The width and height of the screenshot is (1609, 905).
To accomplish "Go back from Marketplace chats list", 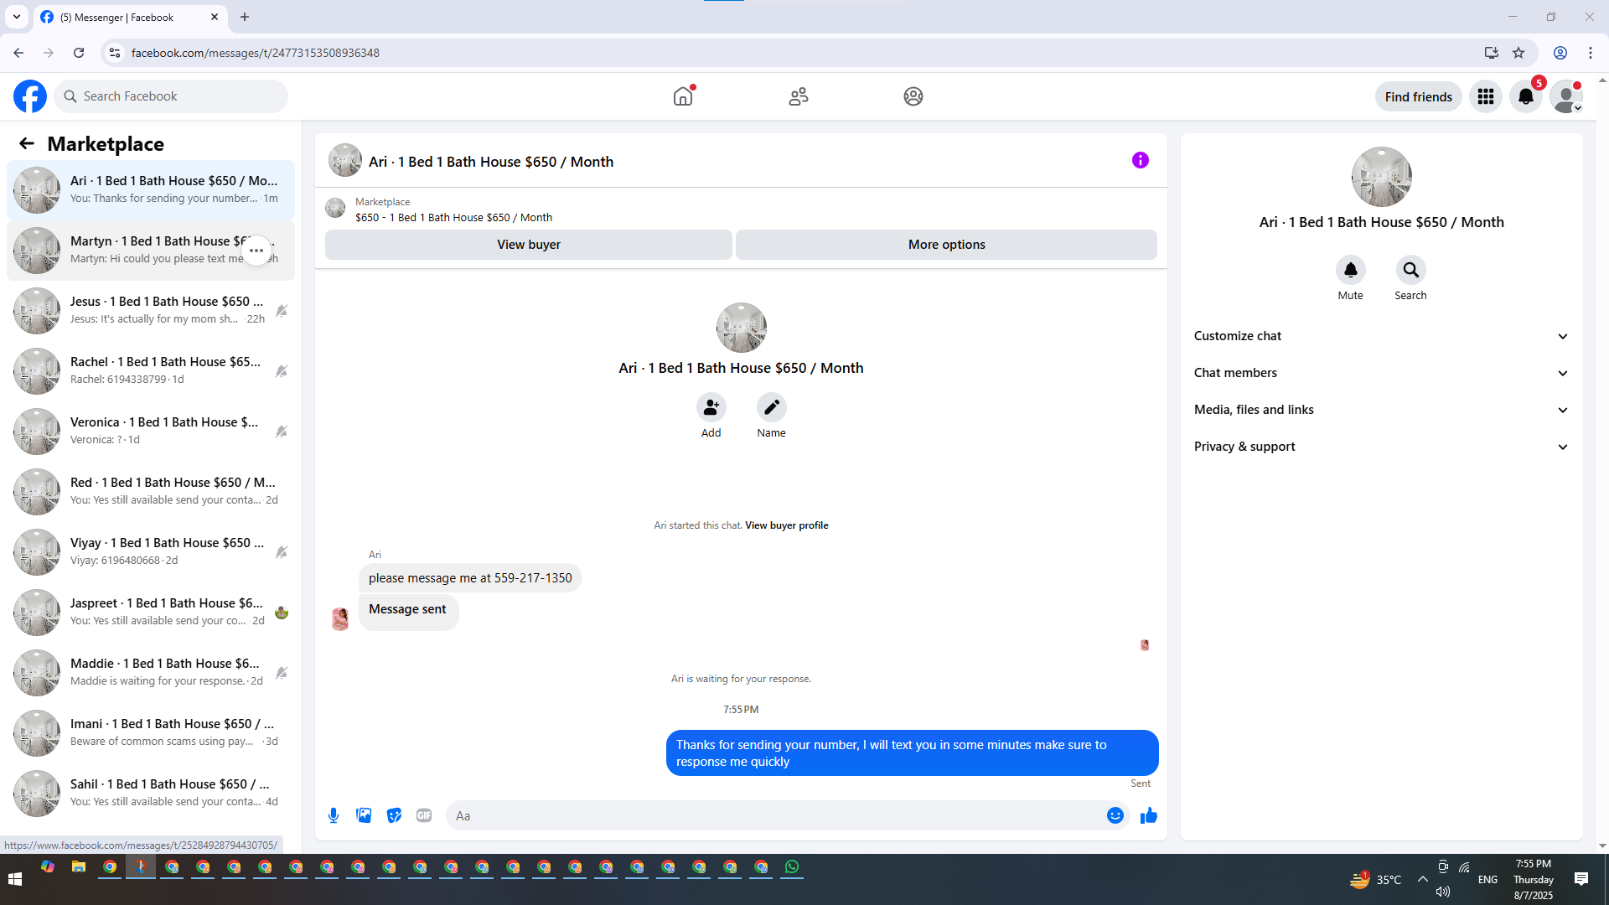I will tap(27, 143).
